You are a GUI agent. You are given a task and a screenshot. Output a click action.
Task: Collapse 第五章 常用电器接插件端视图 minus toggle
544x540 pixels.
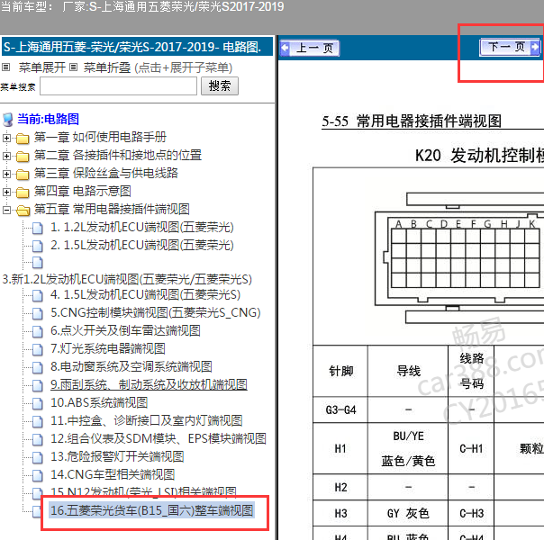click(x=6, y=210)
